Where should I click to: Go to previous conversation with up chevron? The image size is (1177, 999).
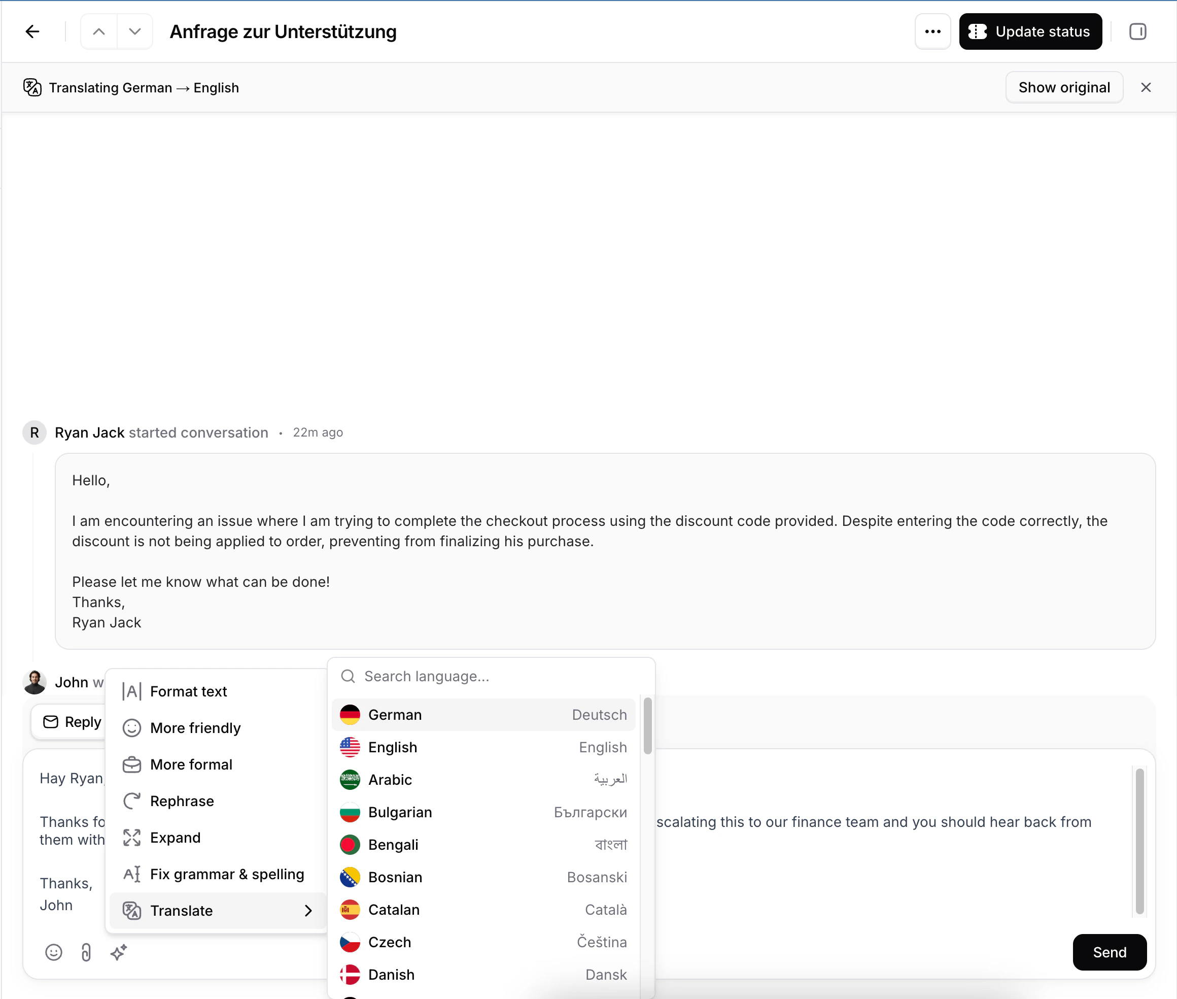(x=98, y=31)
